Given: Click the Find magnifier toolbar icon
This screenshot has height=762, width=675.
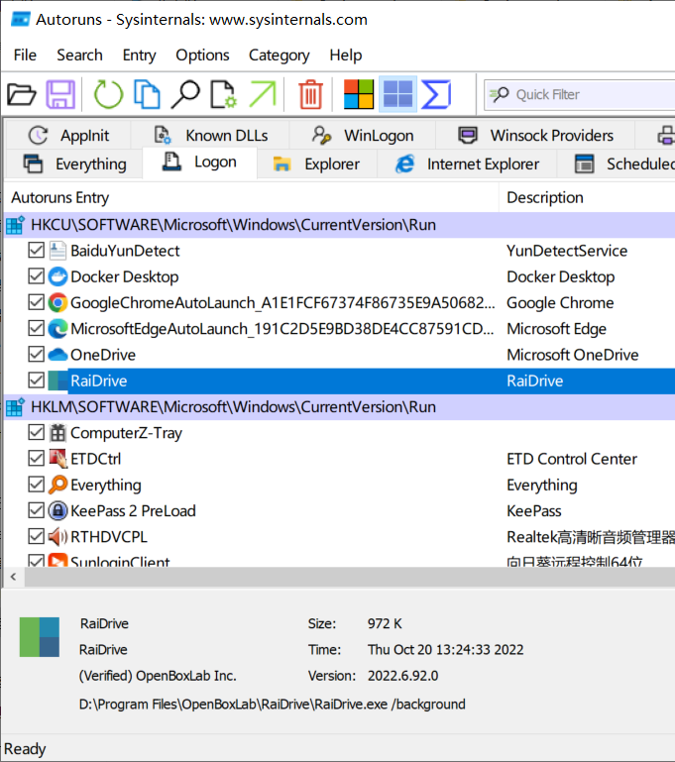Looking at the screenshot, I should [x=185, y=94].
